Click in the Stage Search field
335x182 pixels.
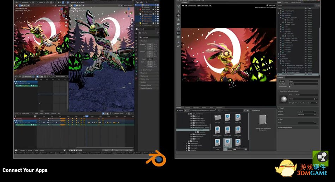coord(296,6)
